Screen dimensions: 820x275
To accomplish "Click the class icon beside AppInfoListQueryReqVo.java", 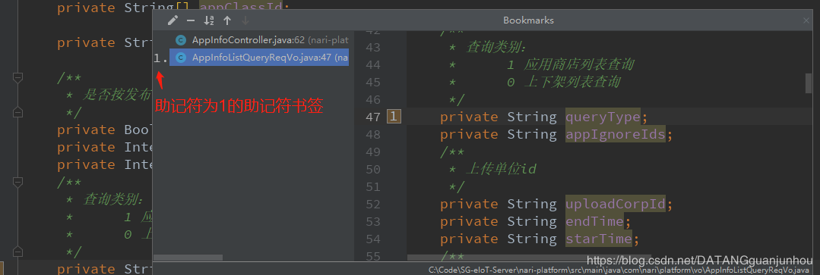I will point(181,58).
